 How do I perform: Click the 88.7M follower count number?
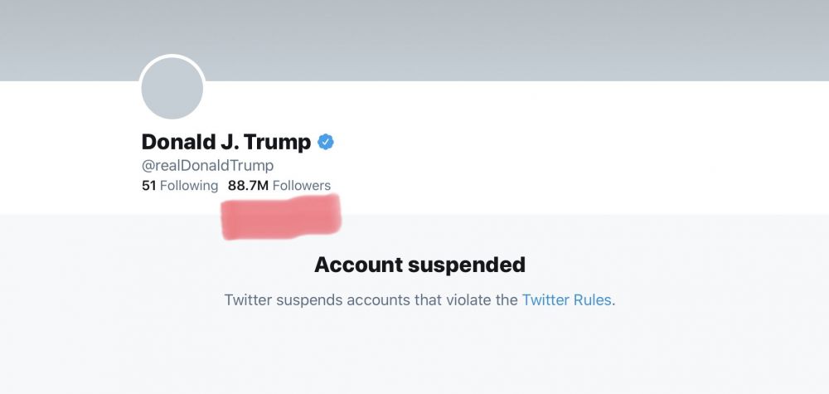(x=248, y=186)
